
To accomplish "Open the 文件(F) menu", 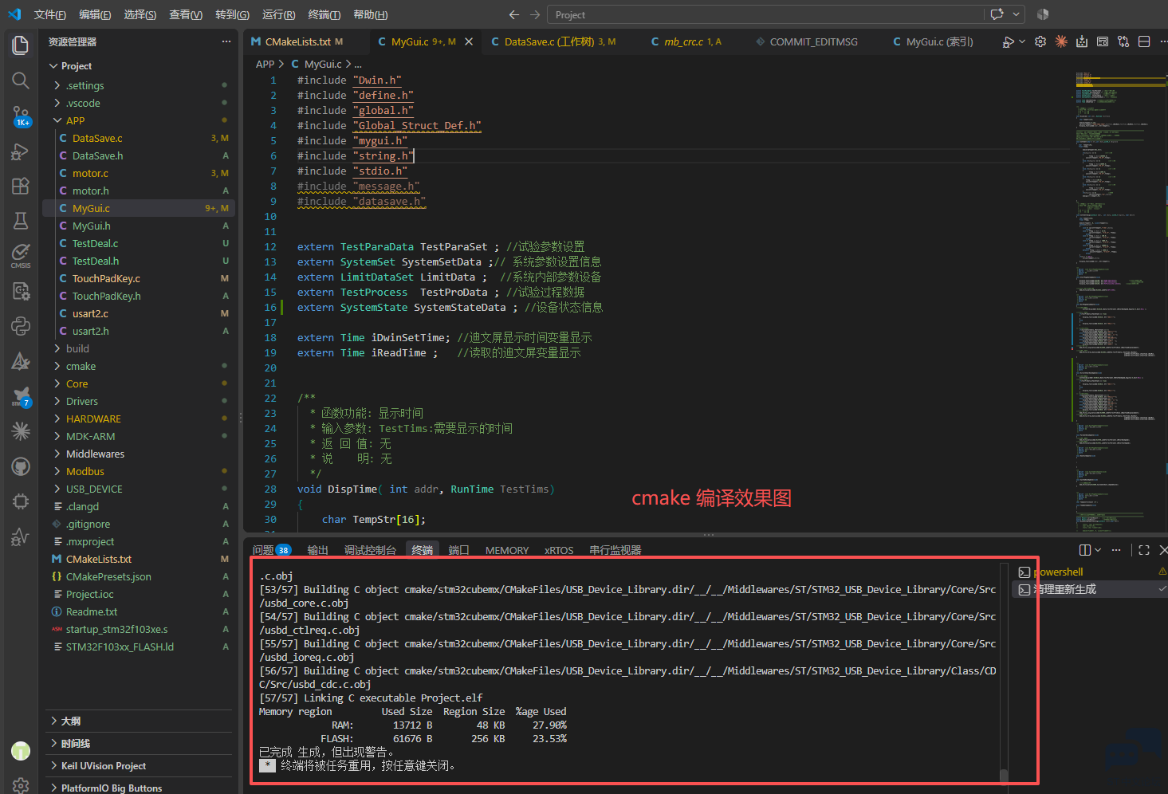I will pyautogui.click(x=50, y=14).
